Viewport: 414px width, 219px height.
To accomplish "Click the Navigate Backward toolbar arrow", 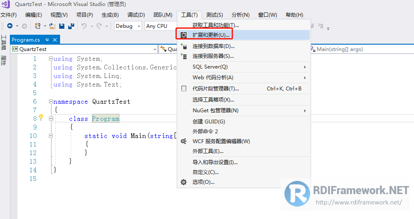I will pos(10,26).
